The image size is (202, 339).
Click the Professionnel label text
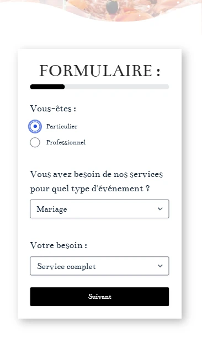[66, 142]
